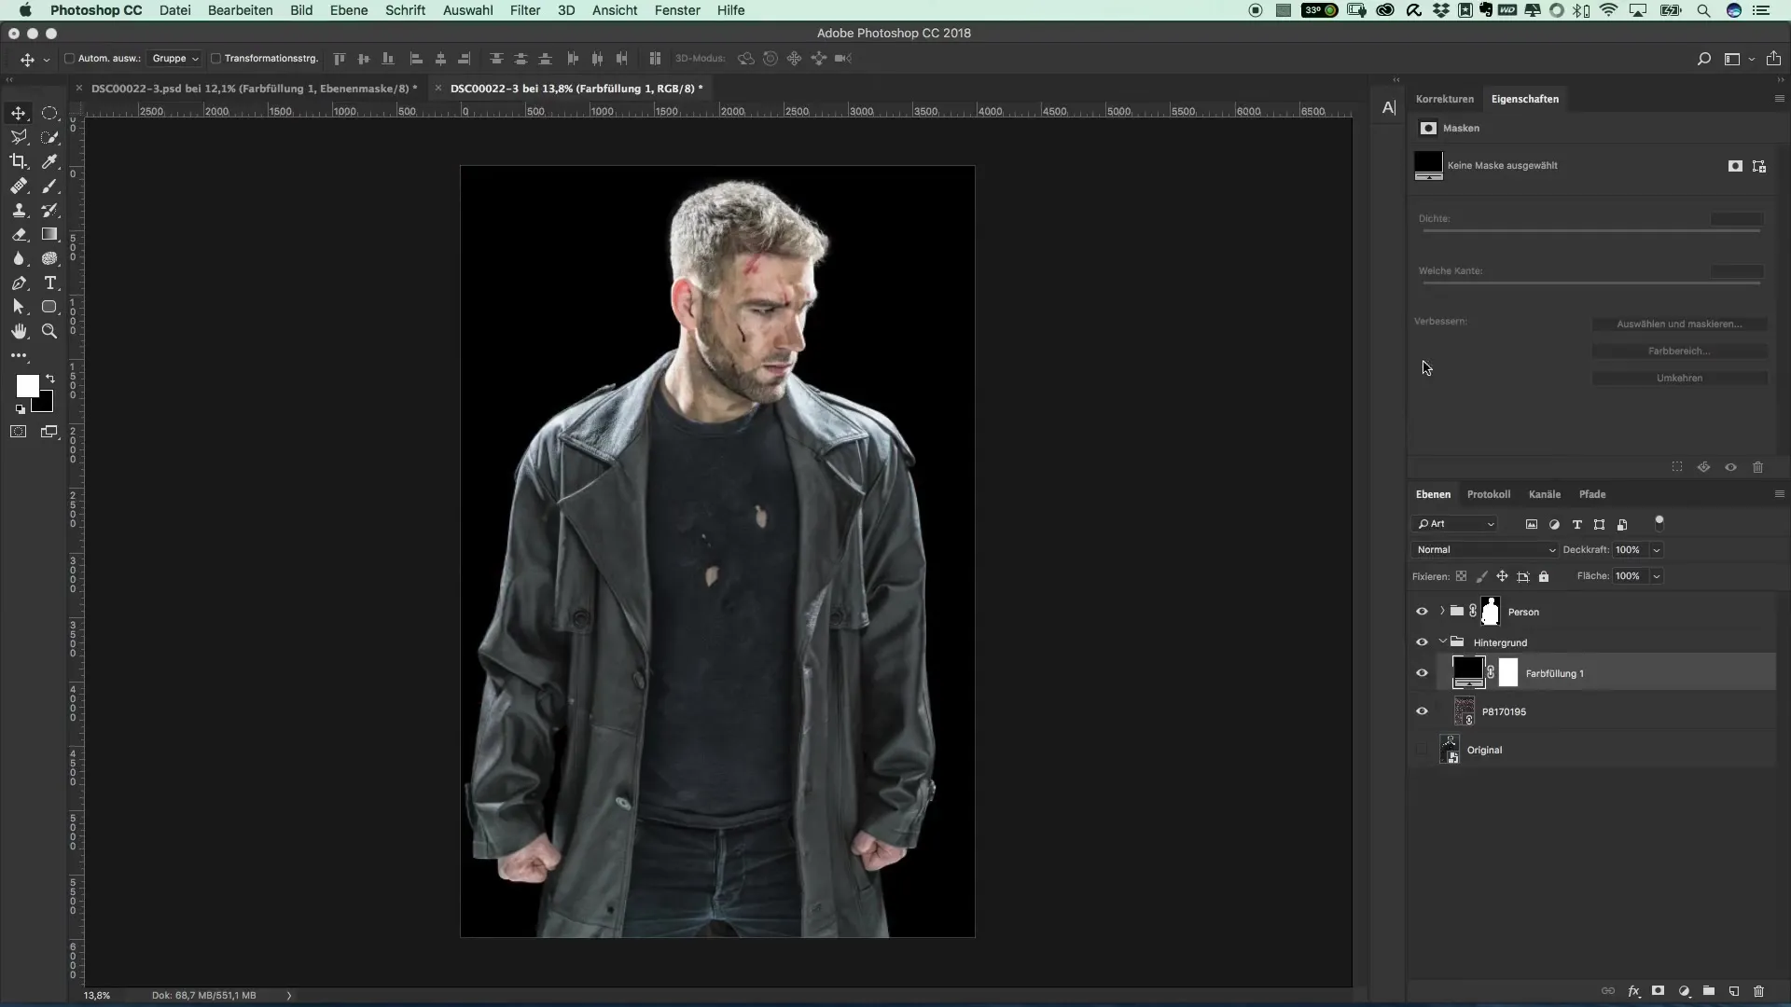This screenshot has width=1791, height=1007.
Task: Select the Eraser tool
Action: (x=19, y=235)
